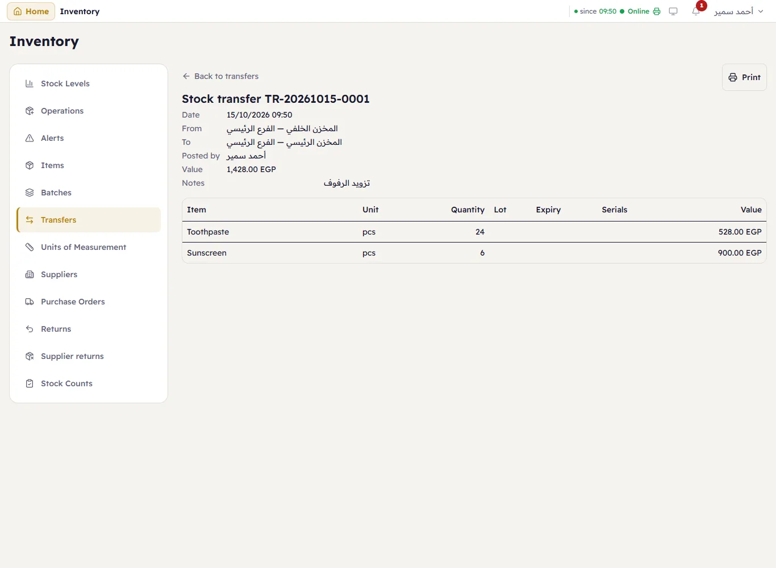Click the 528.00 EGP value
The height and width of the screenshot is (568, 776).
[740, 232]
